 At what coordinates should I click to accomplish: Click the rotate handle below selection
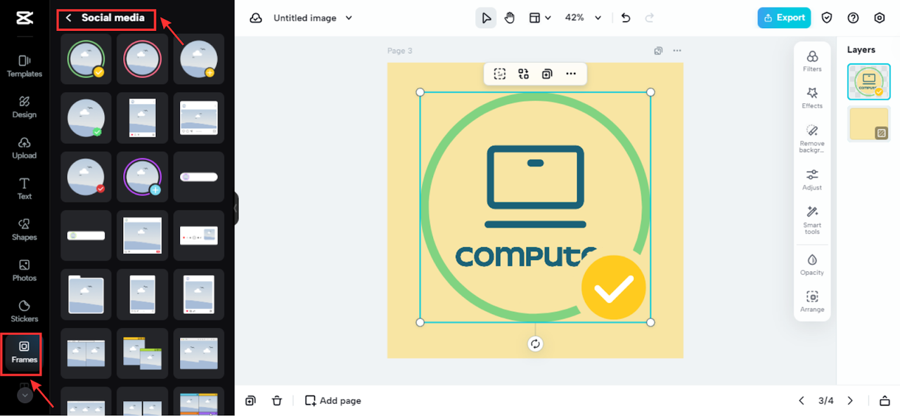(535, 344)
